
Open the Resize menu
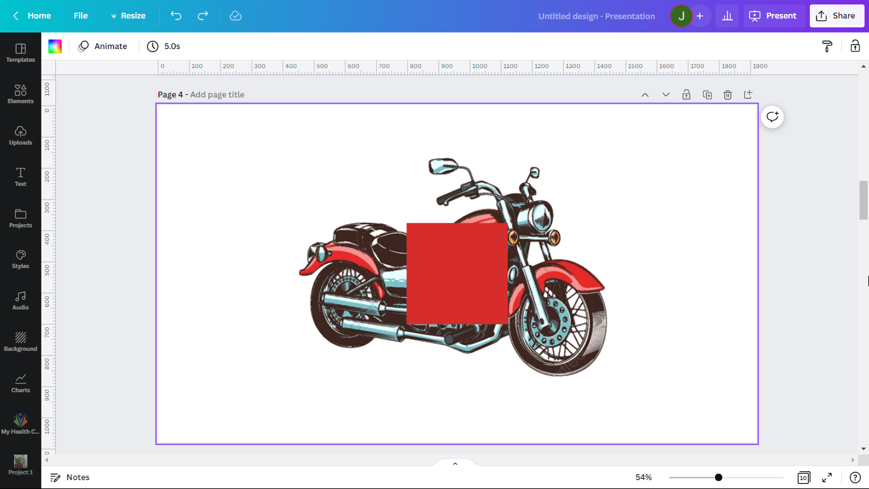pos(128,15)
